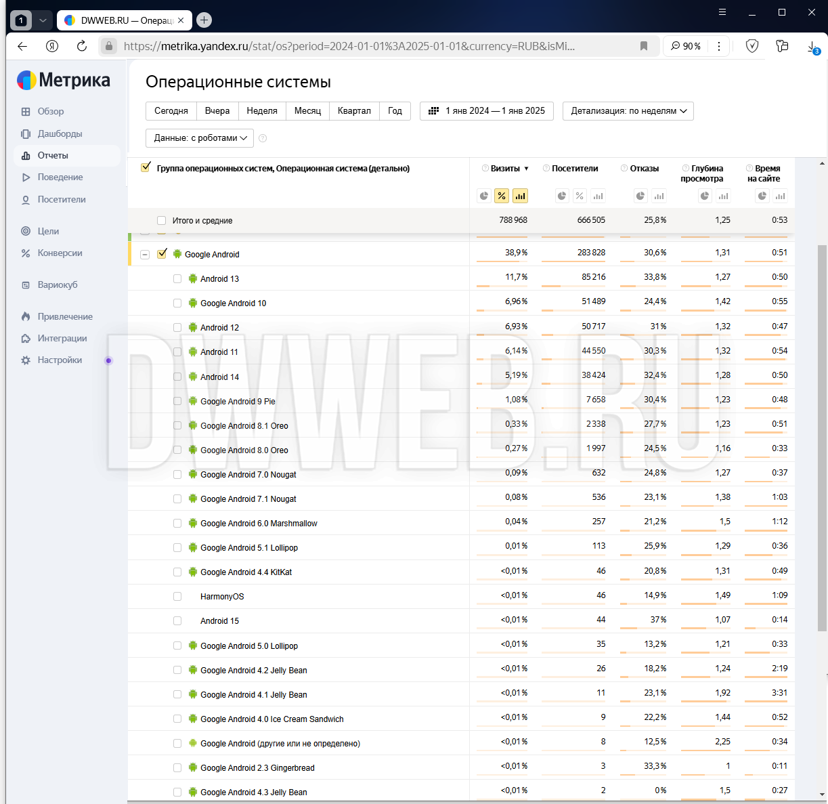Screen dimensions: 828x804
Task: Open the three-dot page menu in address bar
Action: click(x=719, y=46)
